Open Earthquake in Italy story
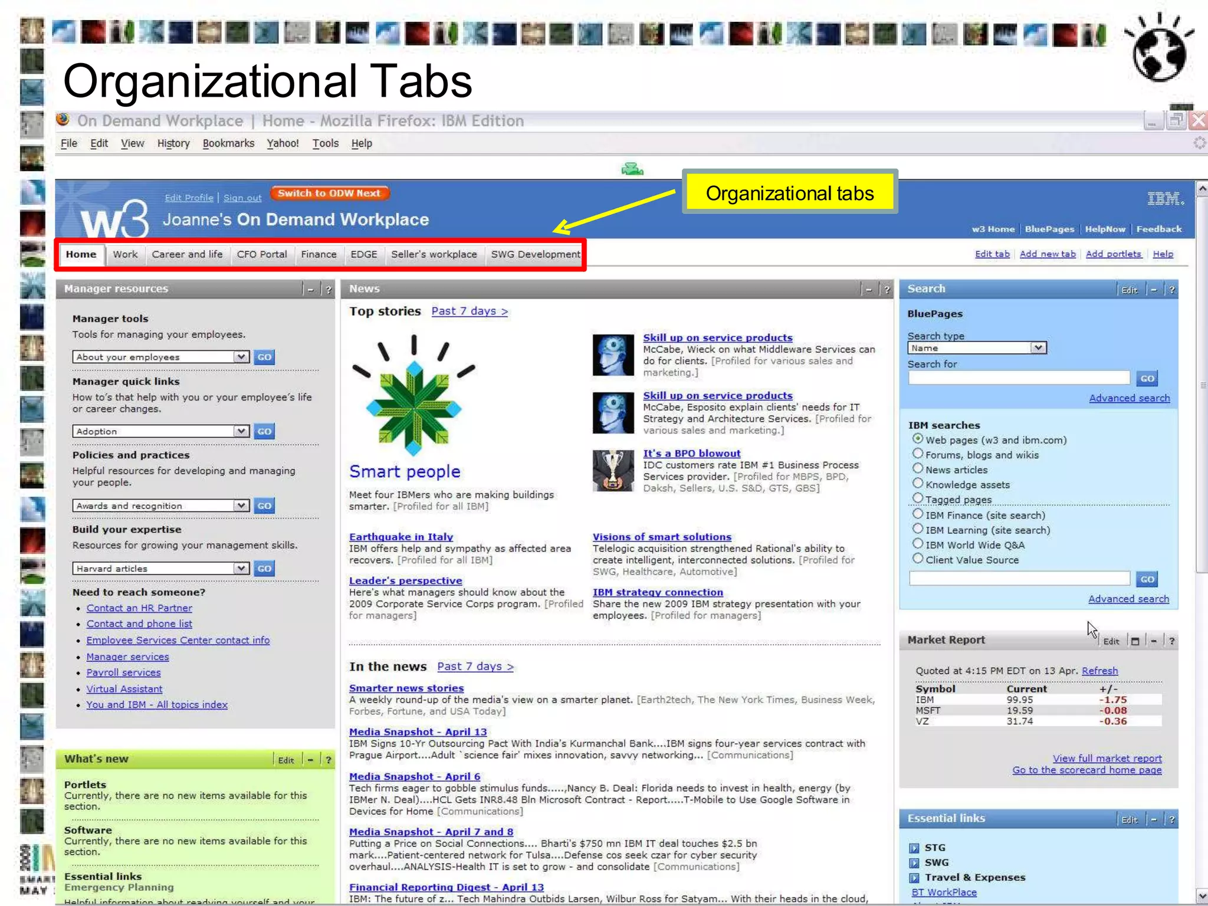 pyautogui.click(x=401, y=537)
